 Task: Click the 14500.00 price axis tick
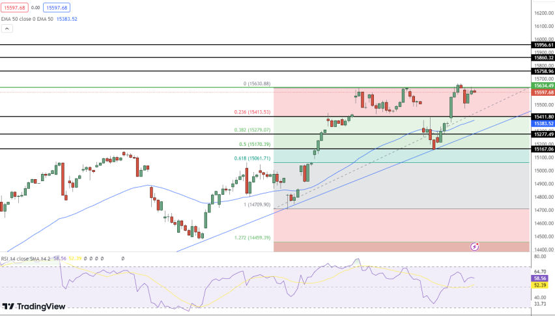pos(544,237)
